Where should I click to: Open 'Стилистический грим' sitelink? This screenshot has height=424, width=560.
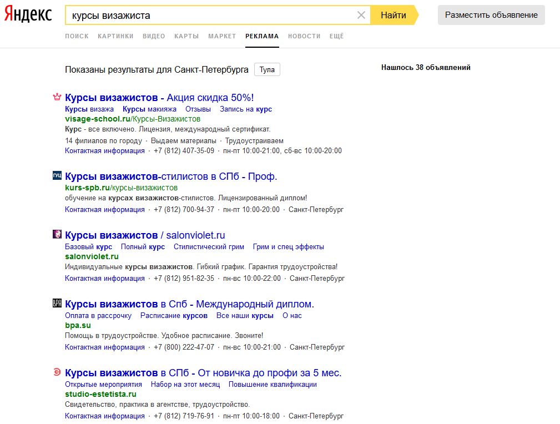(209, 246)
